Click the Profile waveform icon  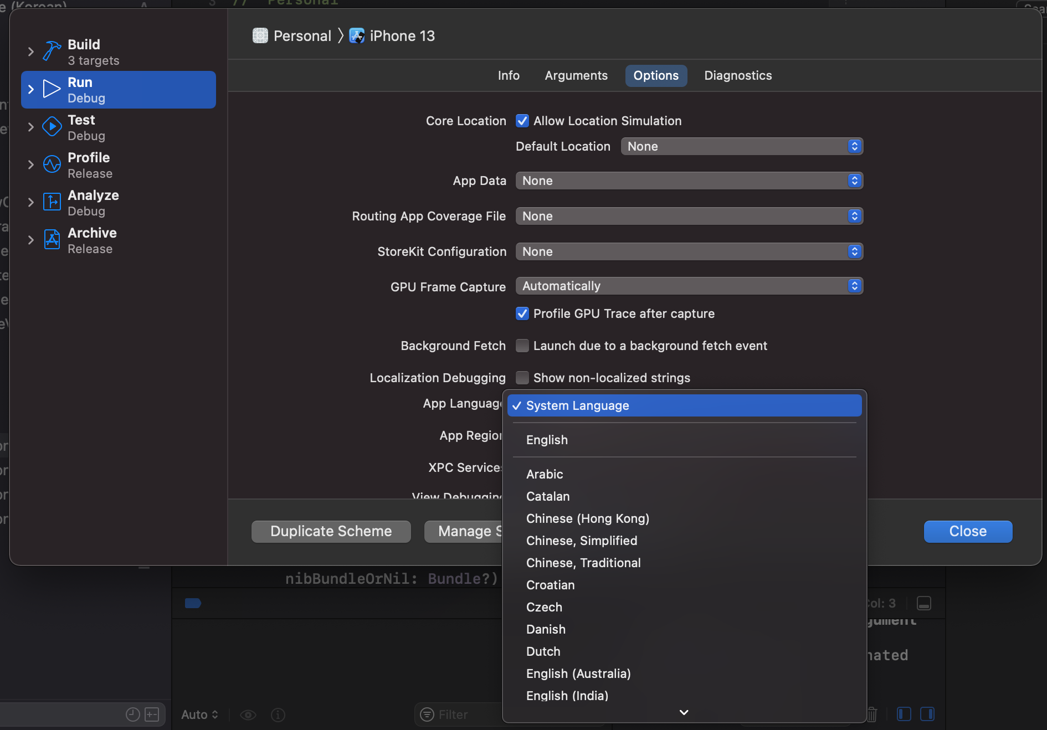tap(52, 164)
